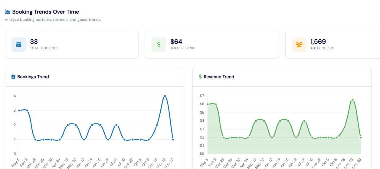
Task: Click the TOTAL REVENUE label
Action: [183, 48]
